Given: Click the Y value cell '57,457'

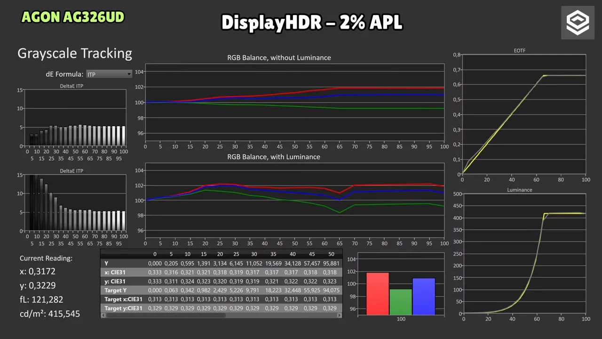Looking at the screenshot, I should point(312,264).
